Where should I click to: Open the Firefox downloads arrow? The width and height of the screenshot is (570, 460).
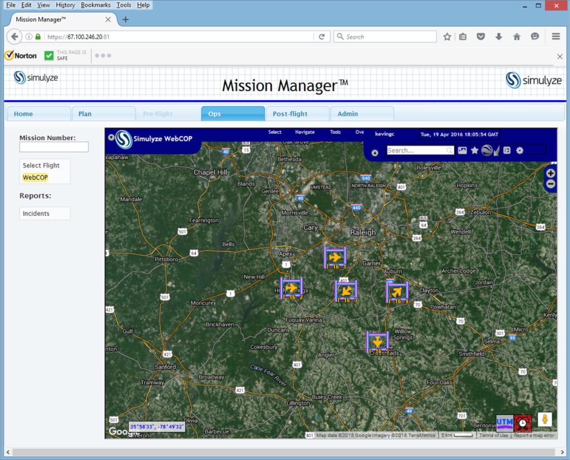pos(499,37)
